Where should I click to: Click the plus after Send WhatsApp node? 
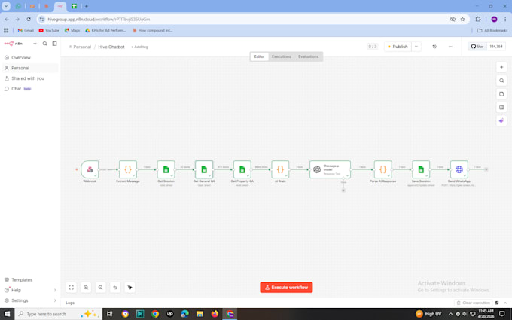[486, 169]
